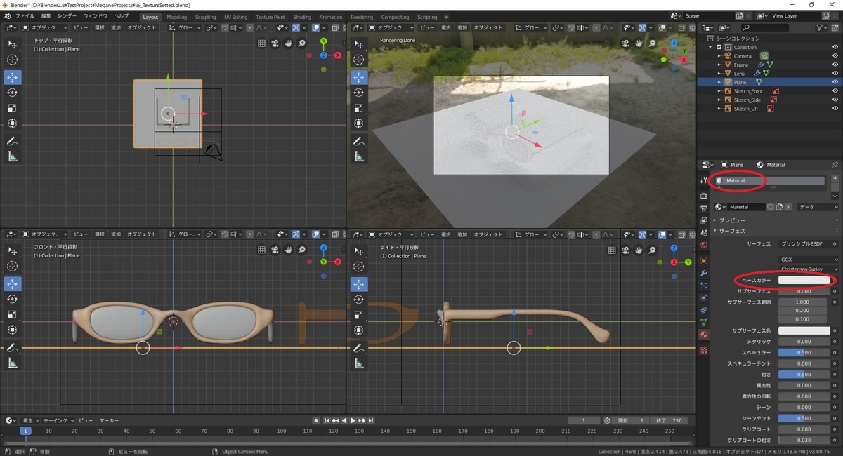The height and width of the screenshot is (456, 843).
Task: Hide Sketch_UP in the outliner
Action: 835,109
